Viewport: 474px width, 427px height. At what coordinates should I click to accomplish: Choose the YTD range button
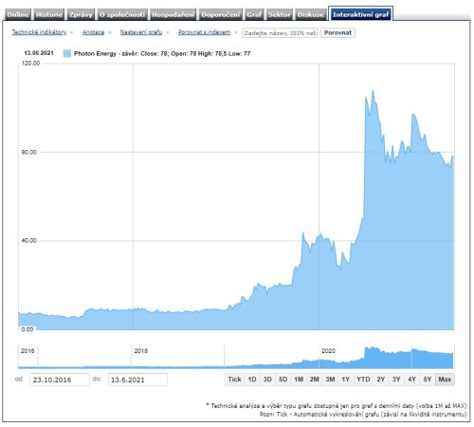[x=363, y=380]
